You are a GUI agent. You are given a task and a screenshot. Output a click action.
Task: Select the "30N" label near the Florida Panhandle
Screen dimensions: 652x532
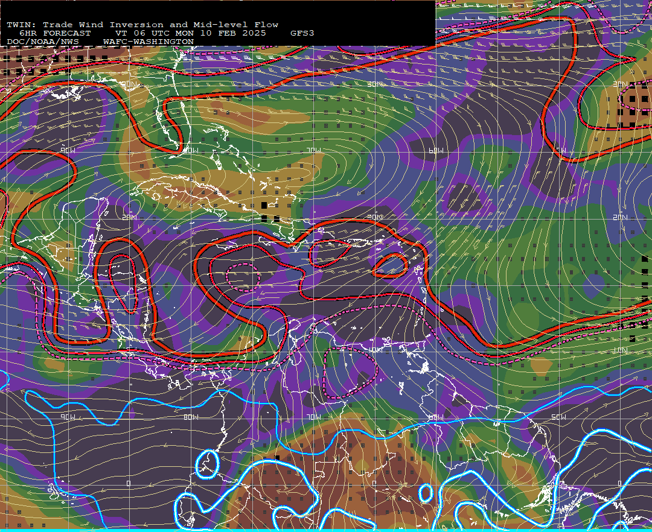[129, 84]
